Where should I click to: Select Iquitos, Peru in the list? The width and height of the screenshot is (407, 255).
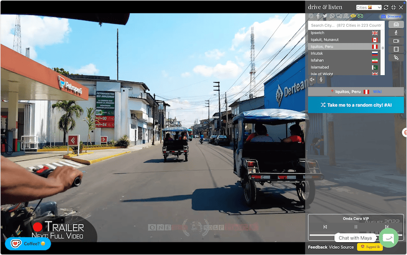pyautogui.click(x=344, y=47)
